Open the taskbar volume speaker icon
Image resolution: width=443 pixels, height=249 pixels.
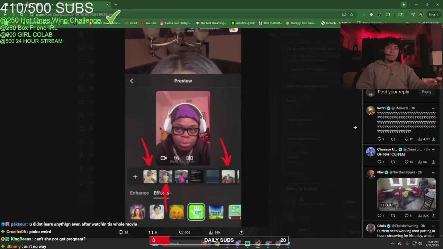[420, 243]
